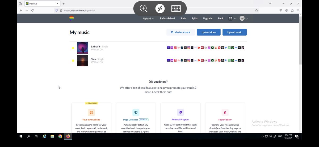Click the yellow status dot beside La Nasa

click(x=73, y=48)
